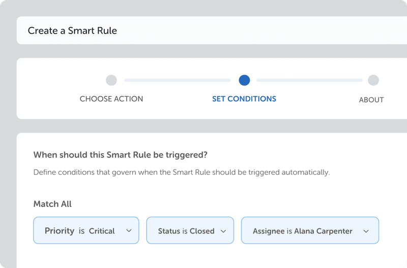Click the Create a Smart Rule title bar
The width and height of the screenshot is (407, 268).
tap(72, 31)
